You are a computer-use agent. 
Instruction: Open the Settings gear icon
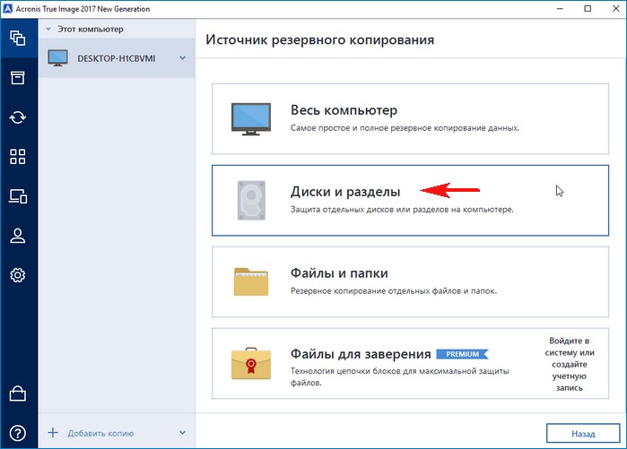[17, 275]
